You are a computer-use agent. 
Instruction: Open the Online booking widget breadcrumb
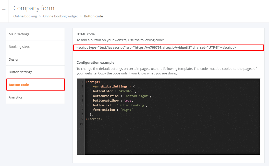[60, 16]
